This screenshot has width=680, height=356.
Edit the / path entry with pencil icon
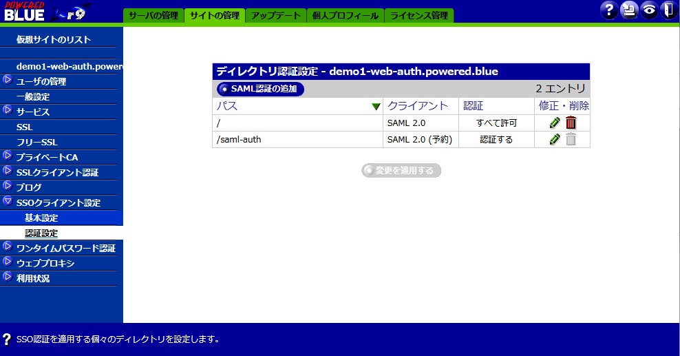pyautogui.click(x=554, y=123)
